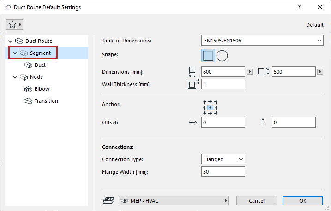Click the Help question mark icon
The width and height of the screenshot is (331, 211).
click(x=299, y=7)
